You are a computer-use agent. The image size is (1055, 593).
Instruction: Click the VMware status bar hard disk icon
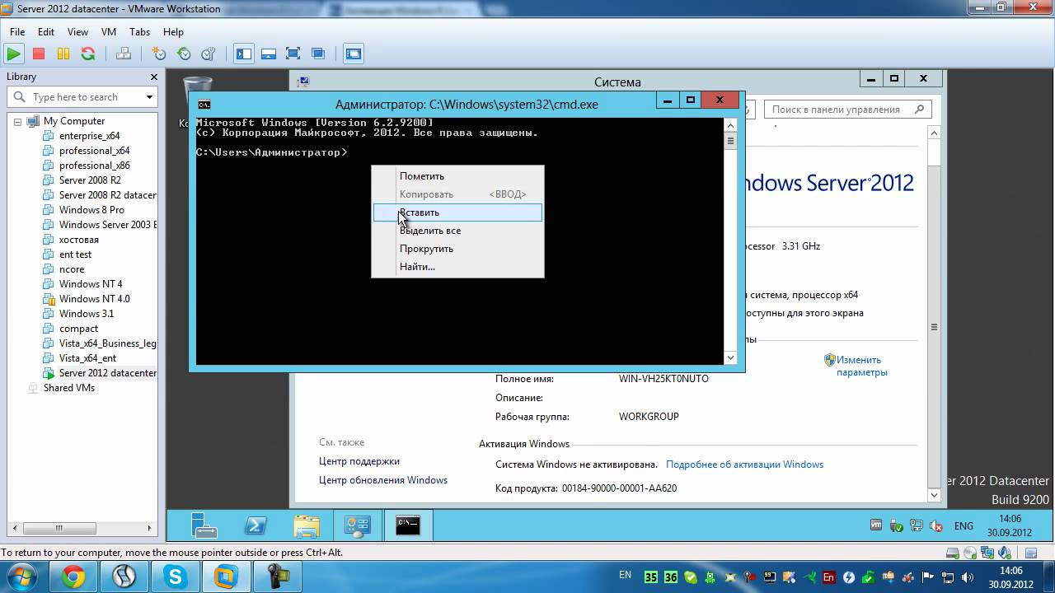[952, 553]
